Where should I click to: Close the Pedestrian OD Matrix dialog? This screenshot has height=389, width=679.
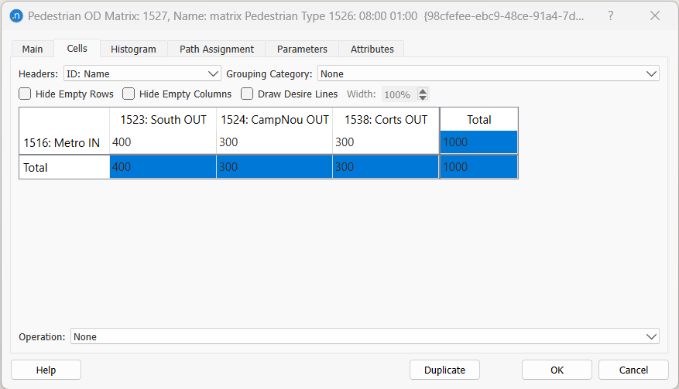(654, 15)
